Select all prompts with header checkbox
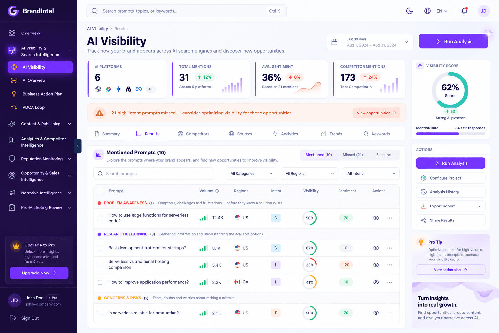 [x=100, y=191]
